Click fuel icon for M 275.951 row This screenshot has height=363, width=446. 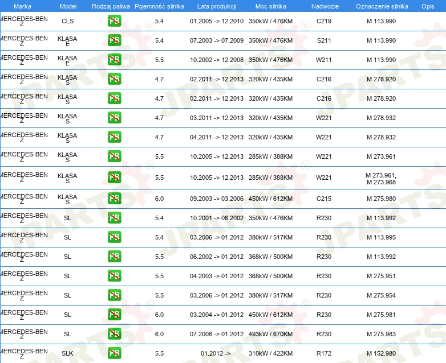point(114,275)
